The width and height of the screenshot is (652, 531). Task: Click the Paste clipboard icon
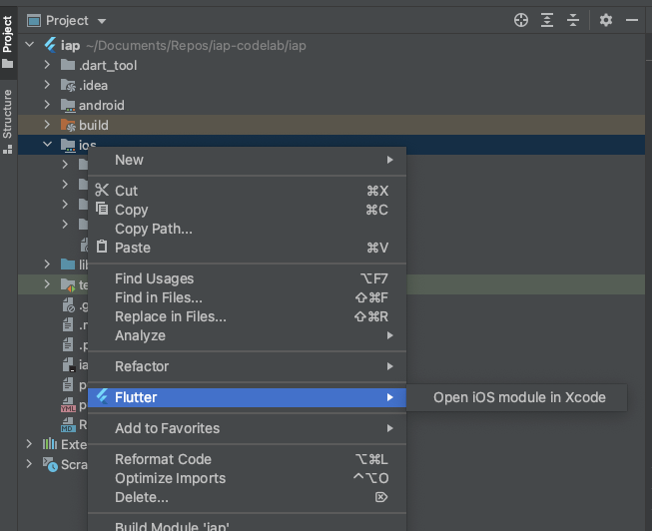coord(101,248)
